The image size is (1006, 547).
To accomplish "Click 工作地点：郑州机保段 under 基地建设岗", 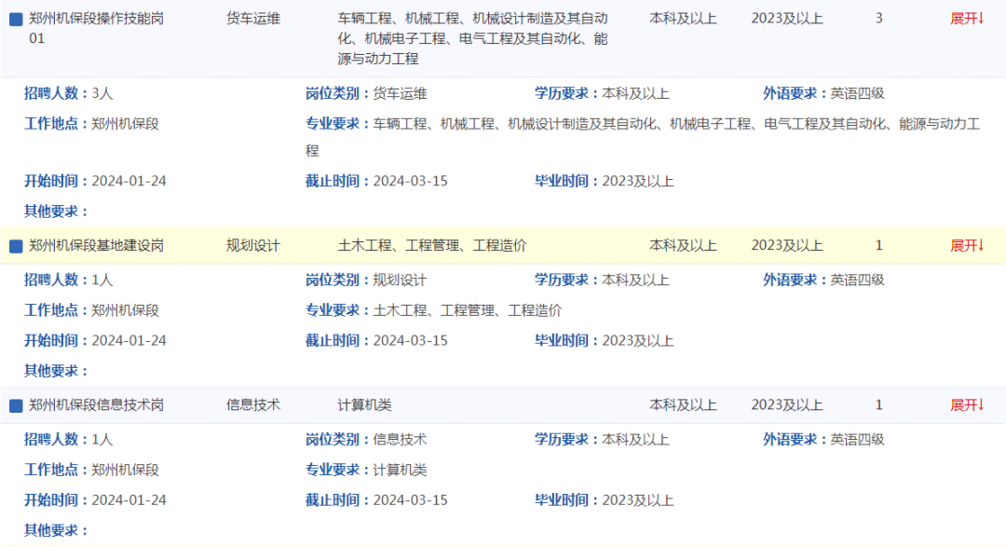I will [x=91, y=310].
